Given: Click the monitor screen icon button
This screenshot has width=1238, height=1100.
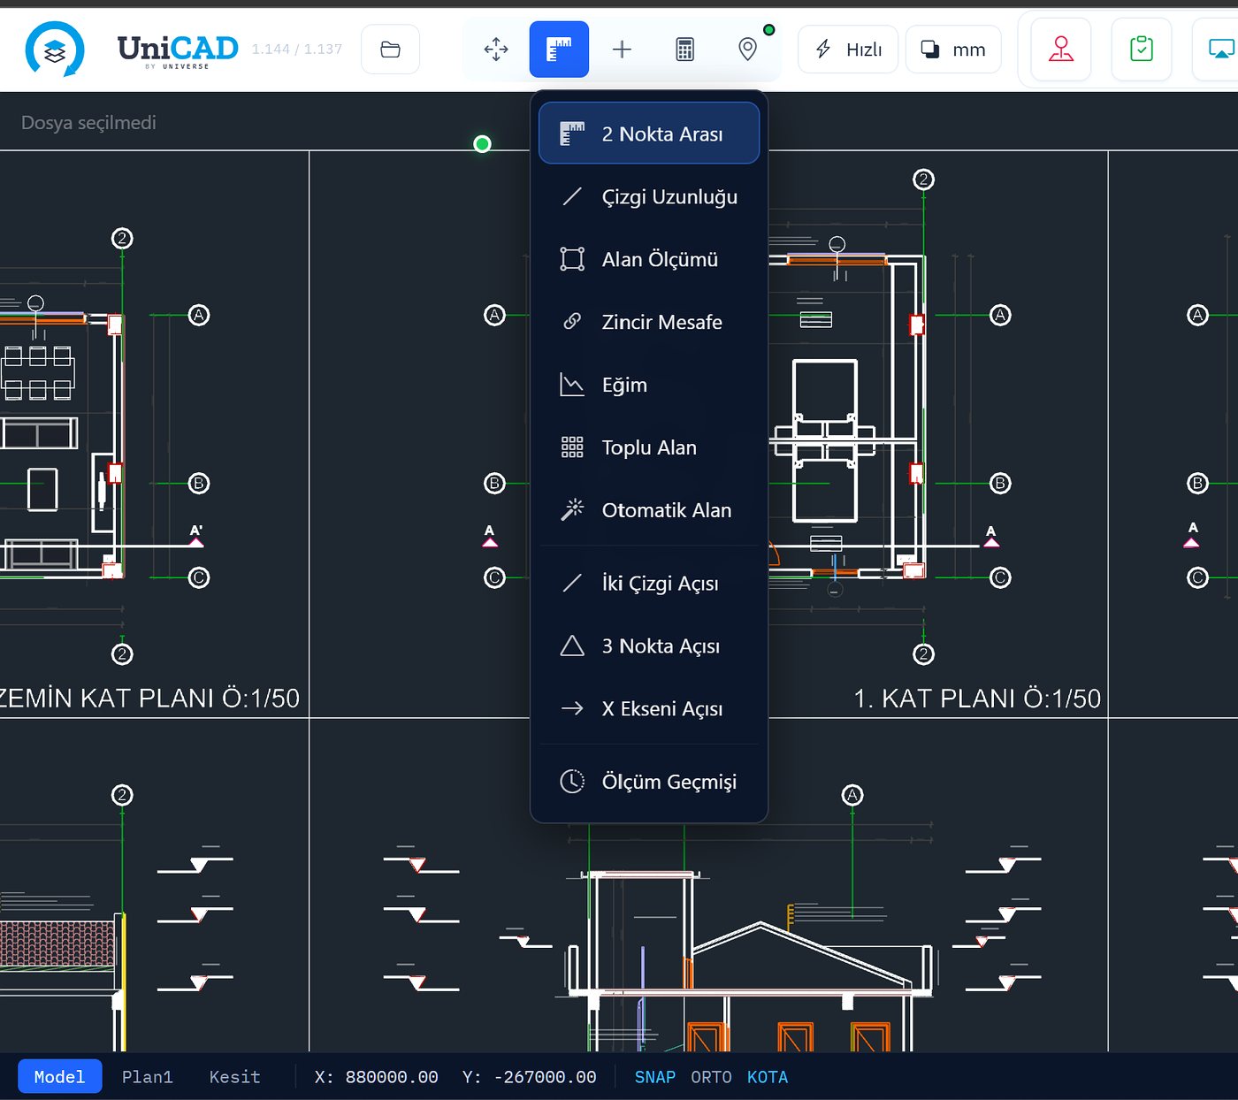Looking at the screenshot, I should coord(1220,50).
